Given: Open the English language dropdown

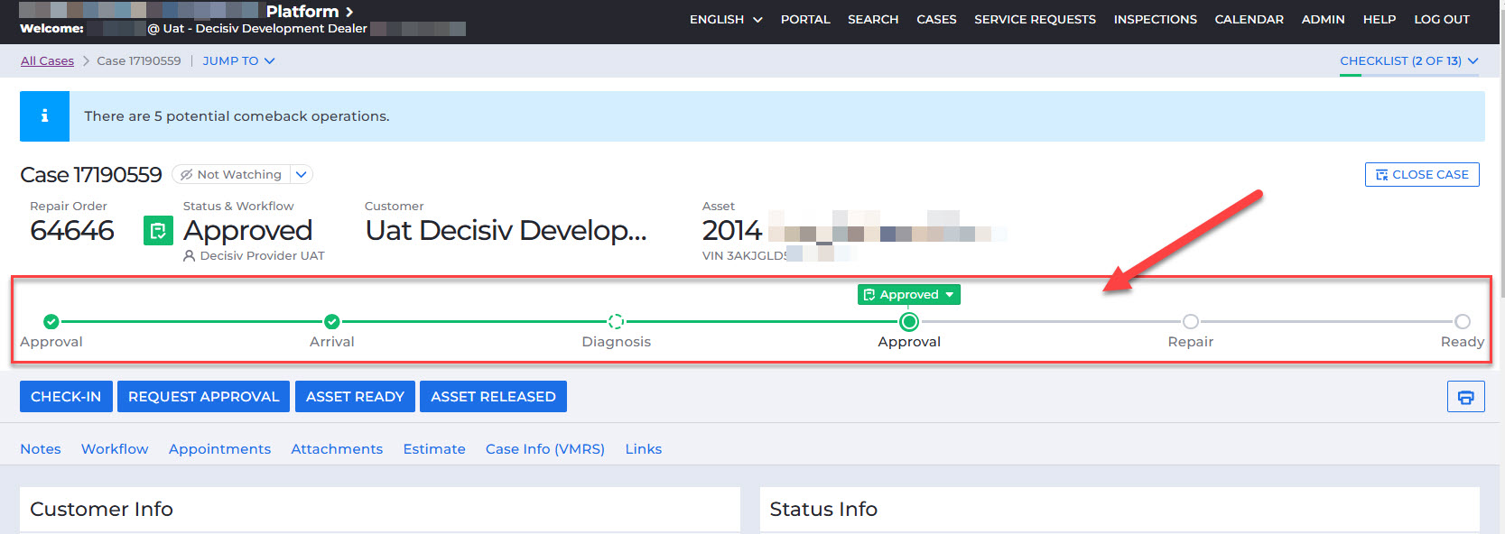Looking at the screenshot, I should [x=725, y=20].
